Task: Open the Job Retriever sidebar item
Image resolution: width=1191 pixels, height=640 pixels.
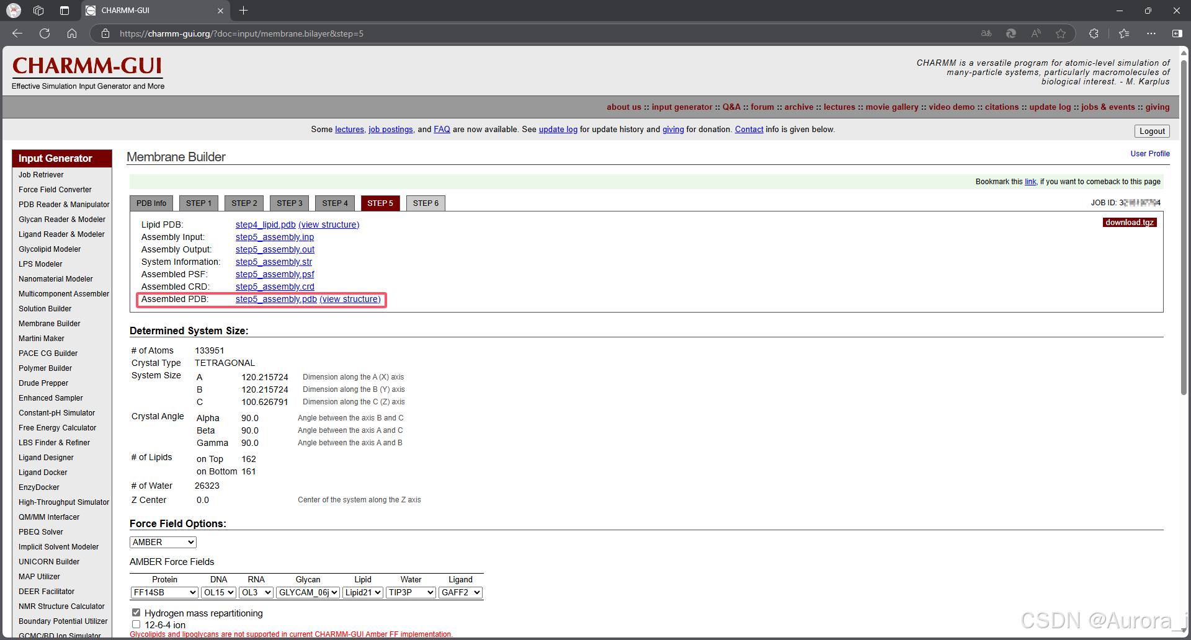Action: point(41,175)
